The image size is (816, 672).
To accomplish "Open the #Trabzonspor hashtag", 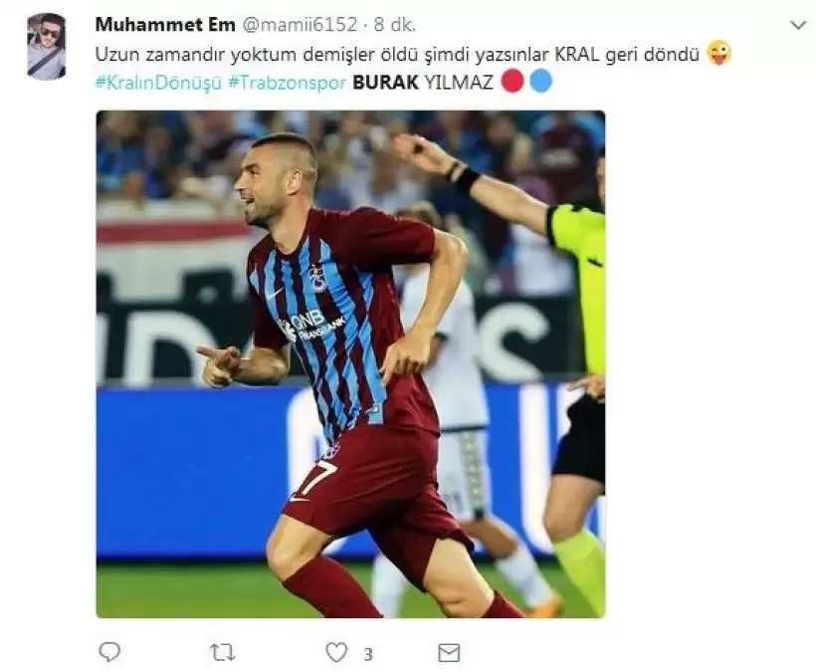I will (x=288, y=83).
